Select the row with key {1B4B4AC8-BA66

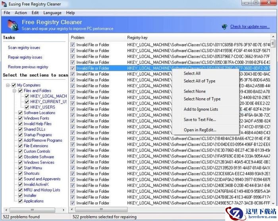coord(170,138)
